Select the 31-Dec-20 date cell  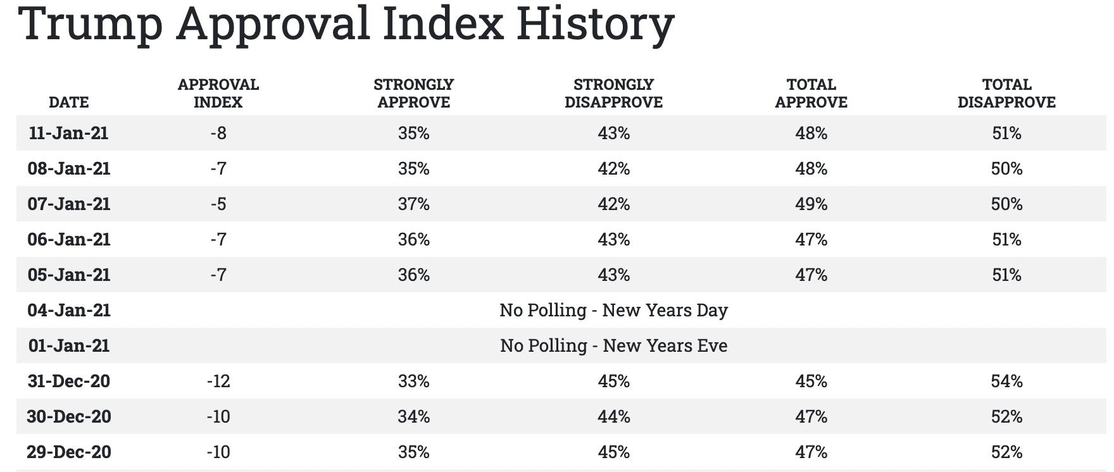click(x=68, y=381)
